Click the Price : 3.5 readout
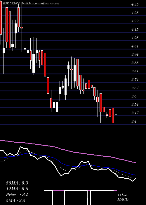The image size is (146, 205). tap(17, 195)
